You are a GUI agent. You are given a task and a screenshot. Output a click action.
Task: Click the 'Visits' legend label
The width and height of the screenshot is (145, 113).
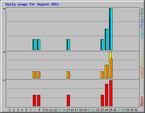[142, 61]
